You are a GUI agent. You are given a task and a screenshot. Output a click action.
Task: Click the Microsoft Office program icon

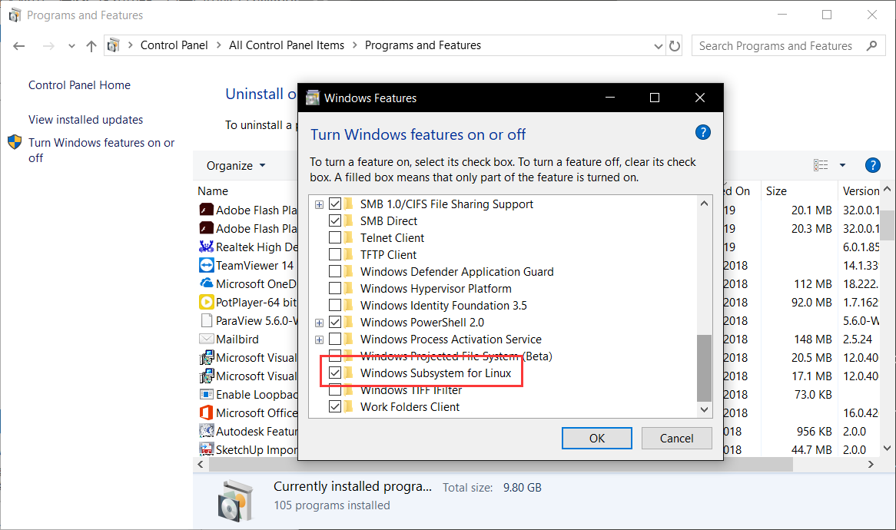(206, 412)
